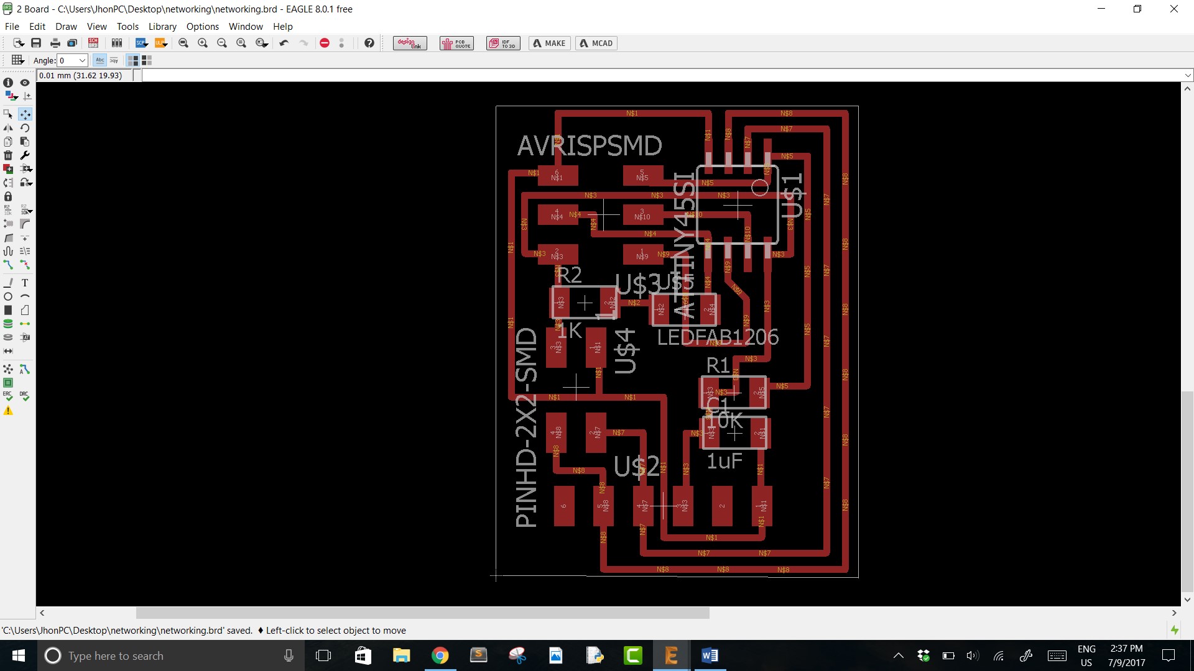
Task: Select the Move tool
Action: coord(25,114)
